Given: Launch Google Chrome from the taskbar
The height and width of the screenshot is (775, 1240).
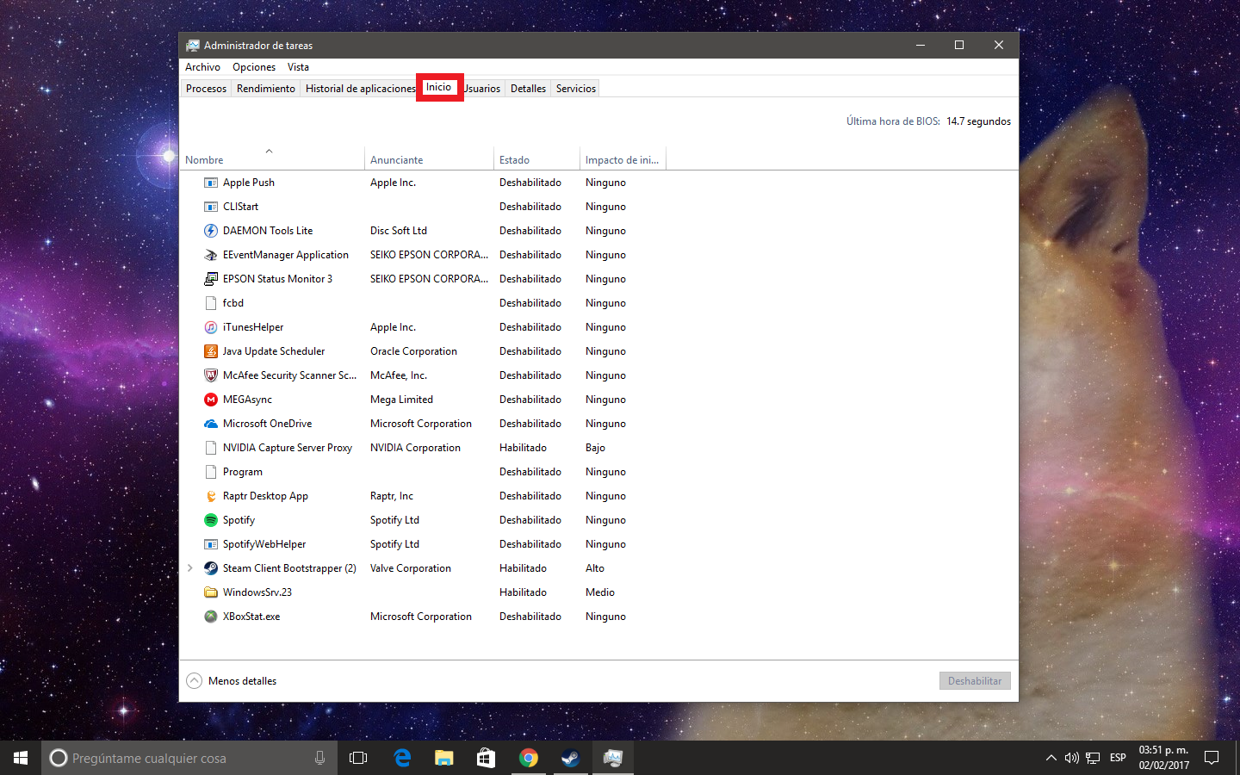Looking at the screenshot, I should coord(529,758).
